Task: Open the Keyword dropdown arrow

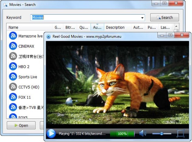Action: (142, 18)
